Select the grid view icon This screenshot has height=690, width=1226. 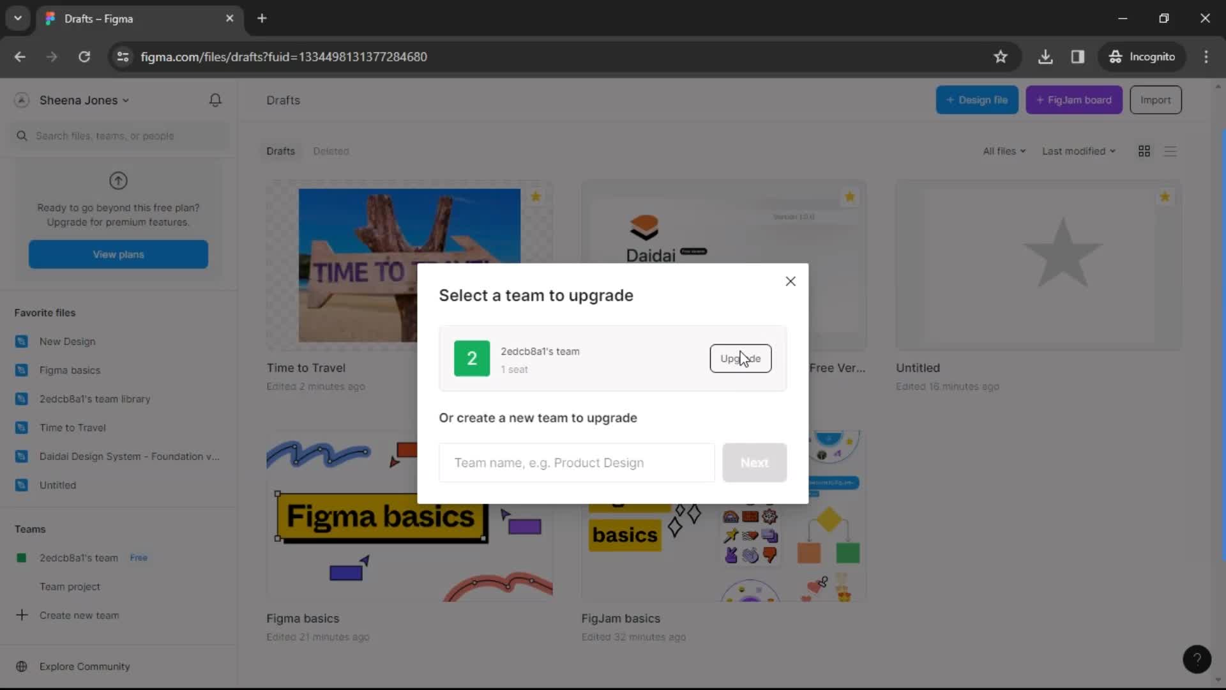click(x=1144, y=151)
